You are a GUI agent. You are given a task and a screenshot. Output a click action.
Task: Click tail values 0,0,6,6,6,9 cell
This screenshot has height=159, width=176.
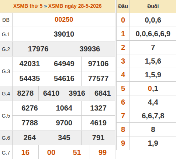pyautogui.click(x=153, y=34)
